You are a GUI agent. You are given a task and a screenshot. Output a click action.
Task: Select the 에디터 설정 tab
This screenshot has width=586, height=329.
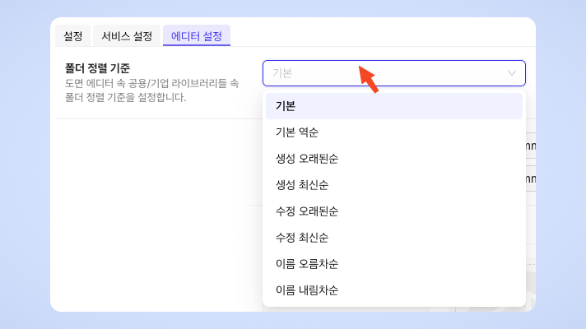pyautogui.click(x=196, y=36)
